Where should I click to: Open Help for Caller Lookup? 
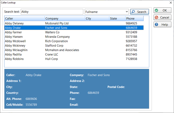(x=162, y=25)
